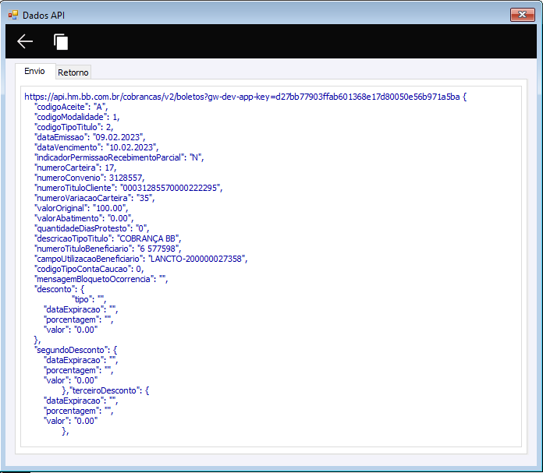Viewport: 543px width, 473px height.
Task: Click the "dataEmissao": "09.02.2023" line
Action: tap(90, 137)
